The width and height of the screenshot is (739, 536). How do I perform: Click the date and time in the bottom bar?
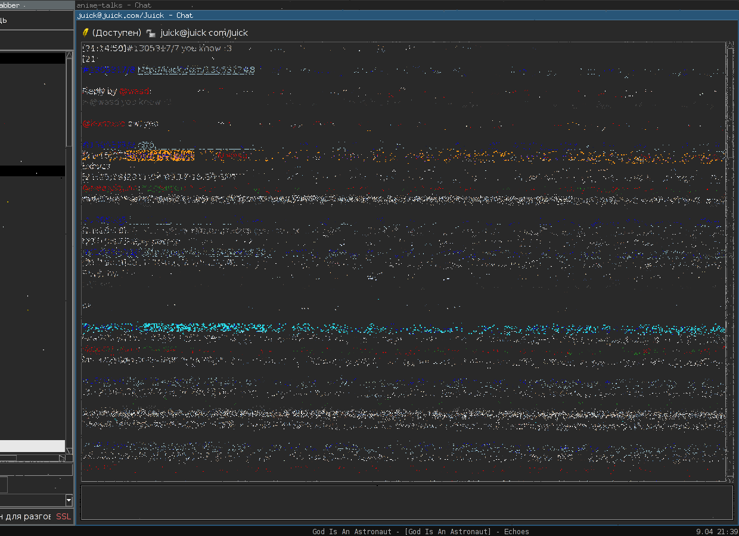(717, 532)
